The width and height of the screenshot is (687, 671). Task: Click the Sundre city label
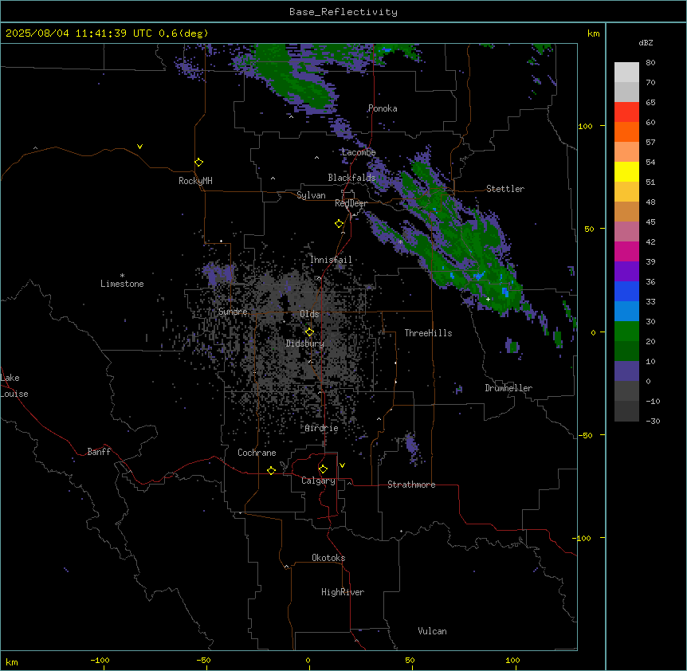click(233, 312)
